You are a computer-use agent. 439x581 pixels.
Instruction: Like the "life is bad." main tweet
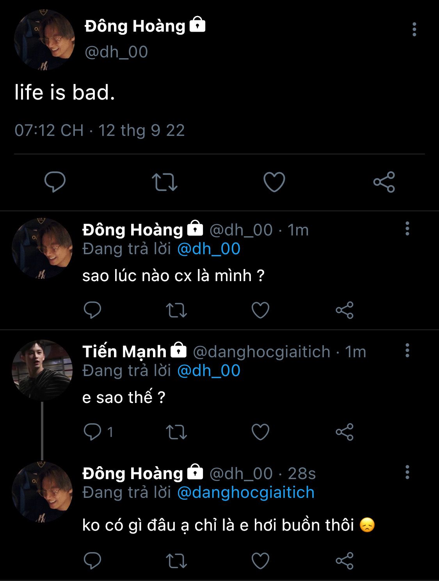point(274,182)
